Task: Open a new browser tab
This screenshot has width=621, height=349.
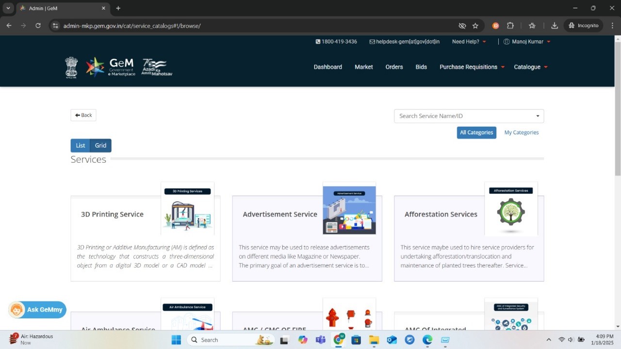Action: 118,8
